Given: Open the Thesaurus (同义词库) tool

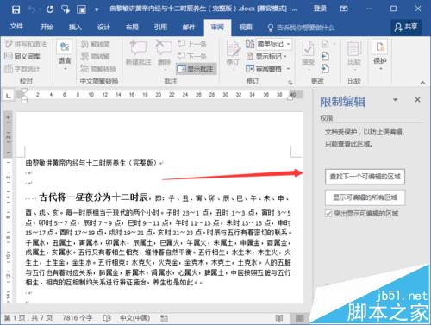Looking at the screenshot, I should click(22, 56).
